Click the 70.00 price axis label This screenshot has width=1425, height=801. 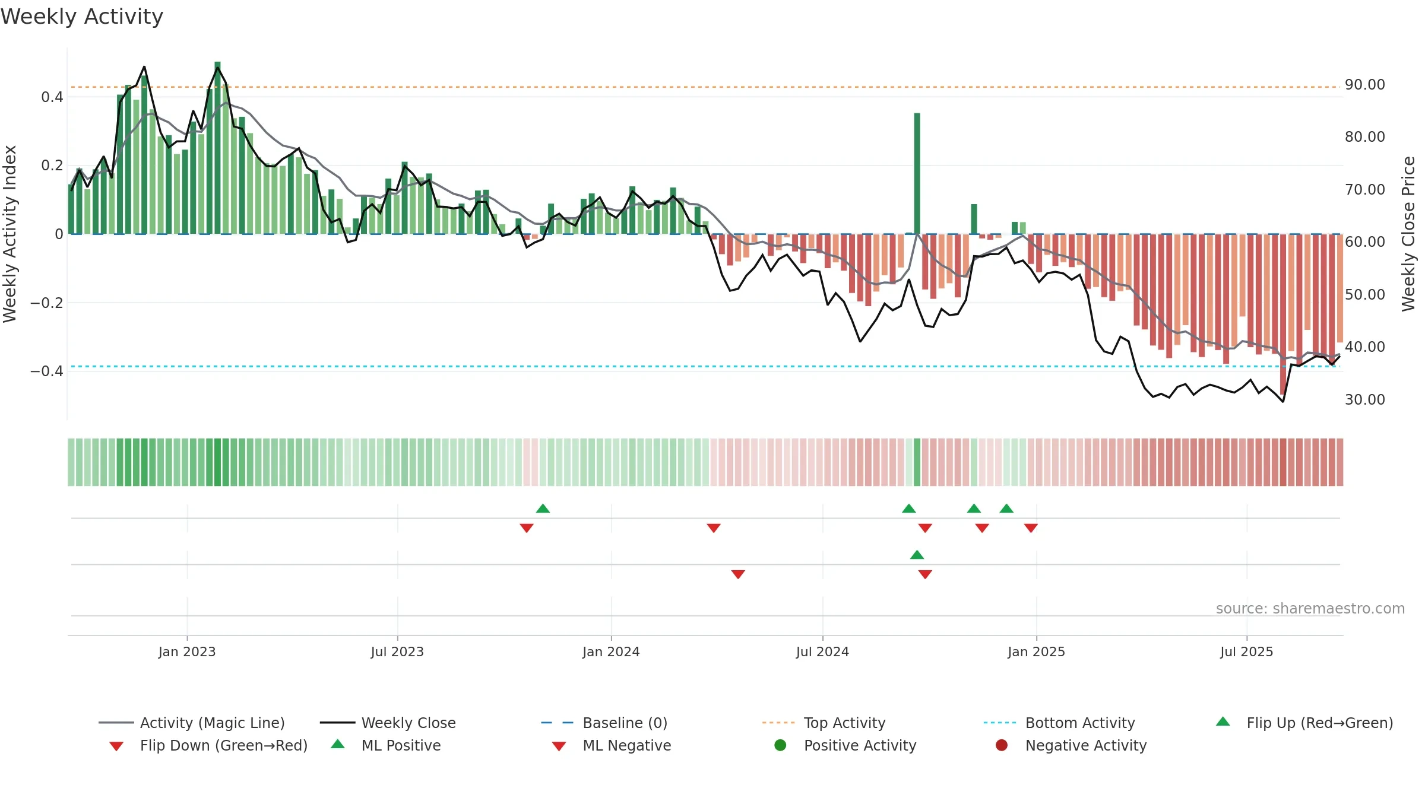pos(1365,190)
